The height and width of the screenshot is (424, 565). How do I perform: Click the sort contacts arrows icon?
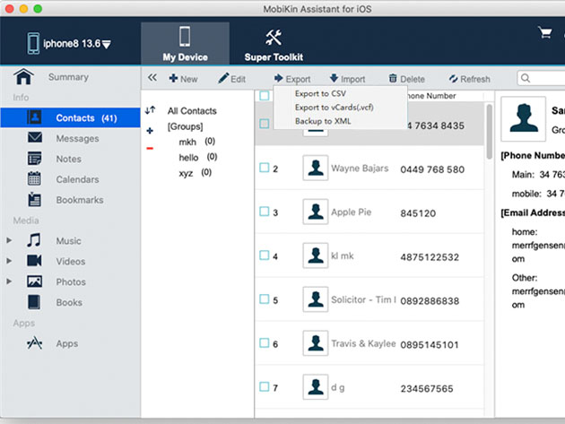point(151,110)
